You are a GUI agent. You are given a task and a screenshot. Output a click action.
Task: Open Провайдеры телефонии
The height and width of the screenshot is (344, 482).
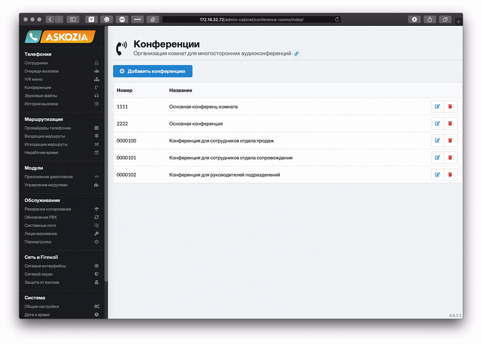pyautogui.click(x=62, y=128)
